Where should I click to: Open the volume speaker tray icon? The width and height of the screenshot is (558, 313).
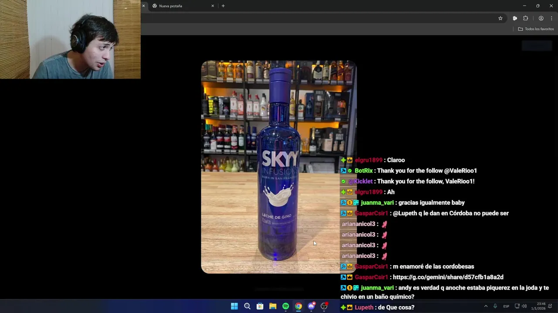tap(524, 306)
